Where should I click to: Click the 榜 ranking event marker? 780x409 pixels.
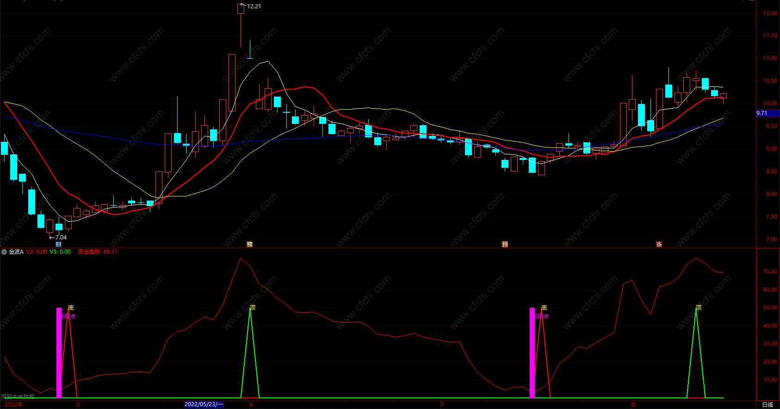[250, 244]
